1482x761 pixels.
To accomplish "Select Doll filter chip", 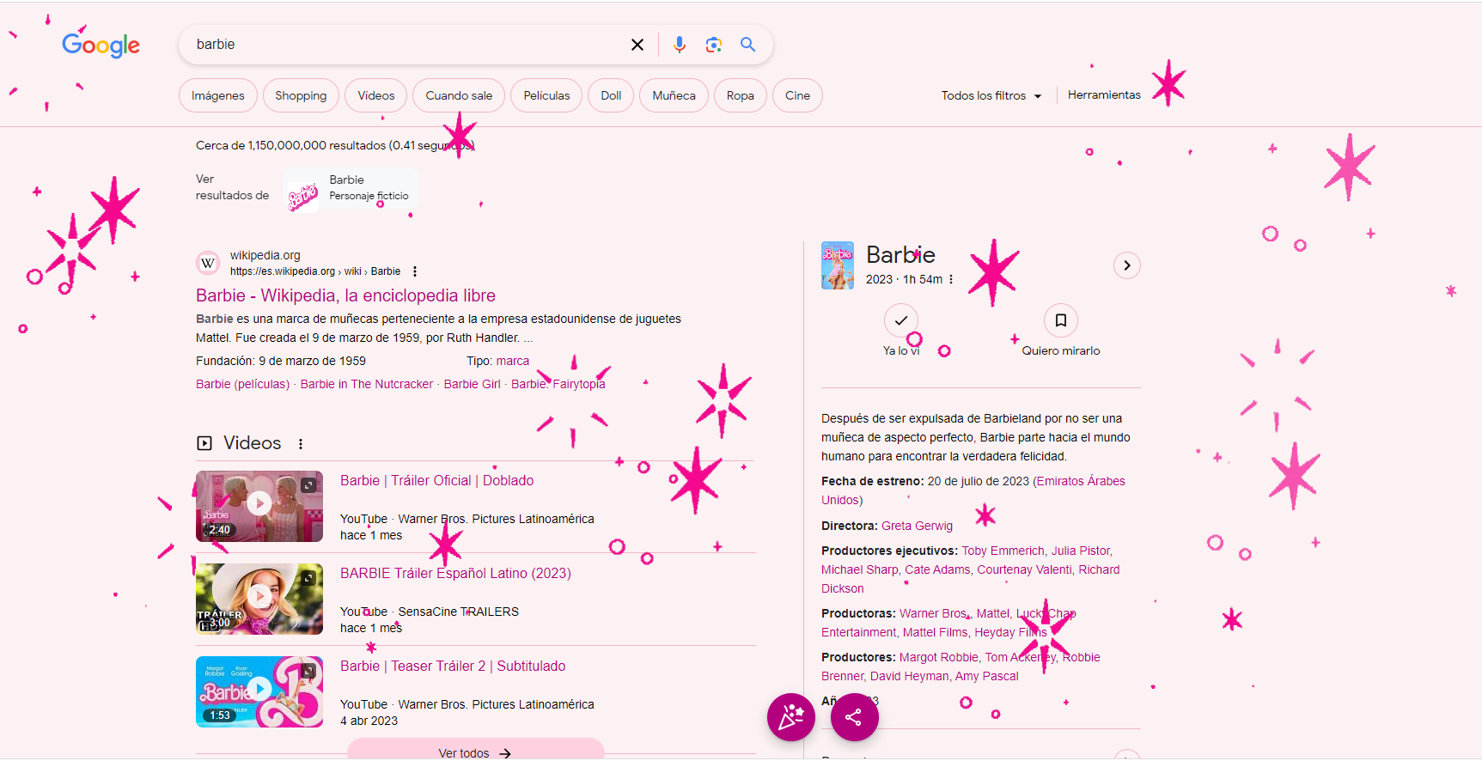I will coord(611,95).
